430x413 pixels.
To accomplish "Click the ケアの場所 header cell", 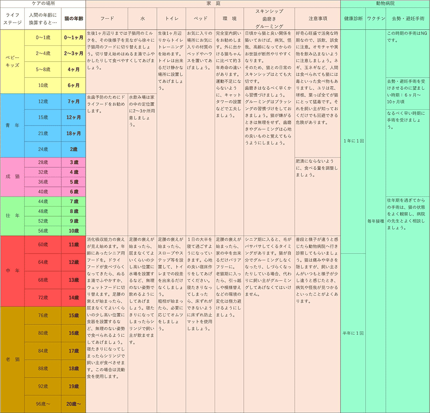I will pyautogui.click(x=43, y=4).
